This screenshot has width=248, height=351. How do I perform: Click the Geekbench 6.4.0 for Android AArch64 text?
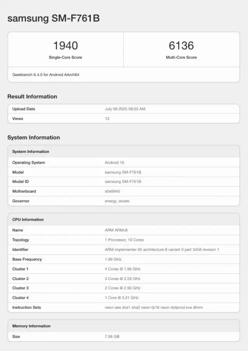pyautogui.click(x=46, y=74)
